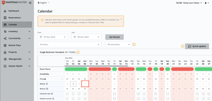This screenshot has width=212, height=101.
Task: Open the All rooms dropdown
Action: click(69, 44)
